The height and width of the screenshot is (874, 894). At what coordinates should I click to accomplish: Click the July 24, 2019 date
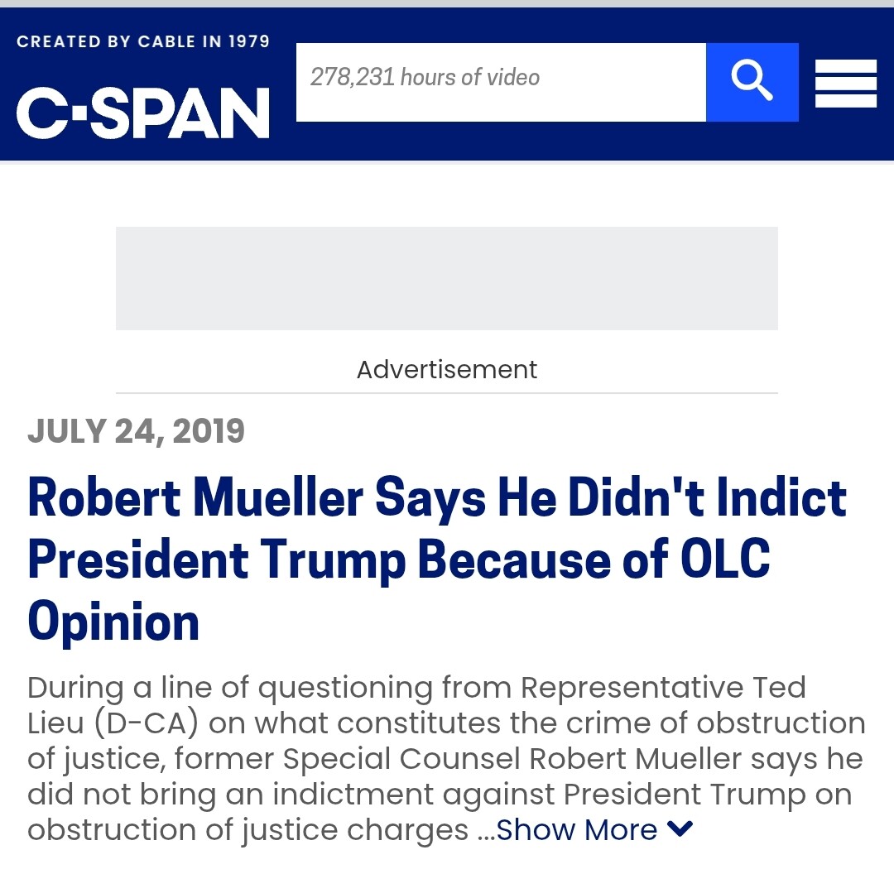point(136,431)
